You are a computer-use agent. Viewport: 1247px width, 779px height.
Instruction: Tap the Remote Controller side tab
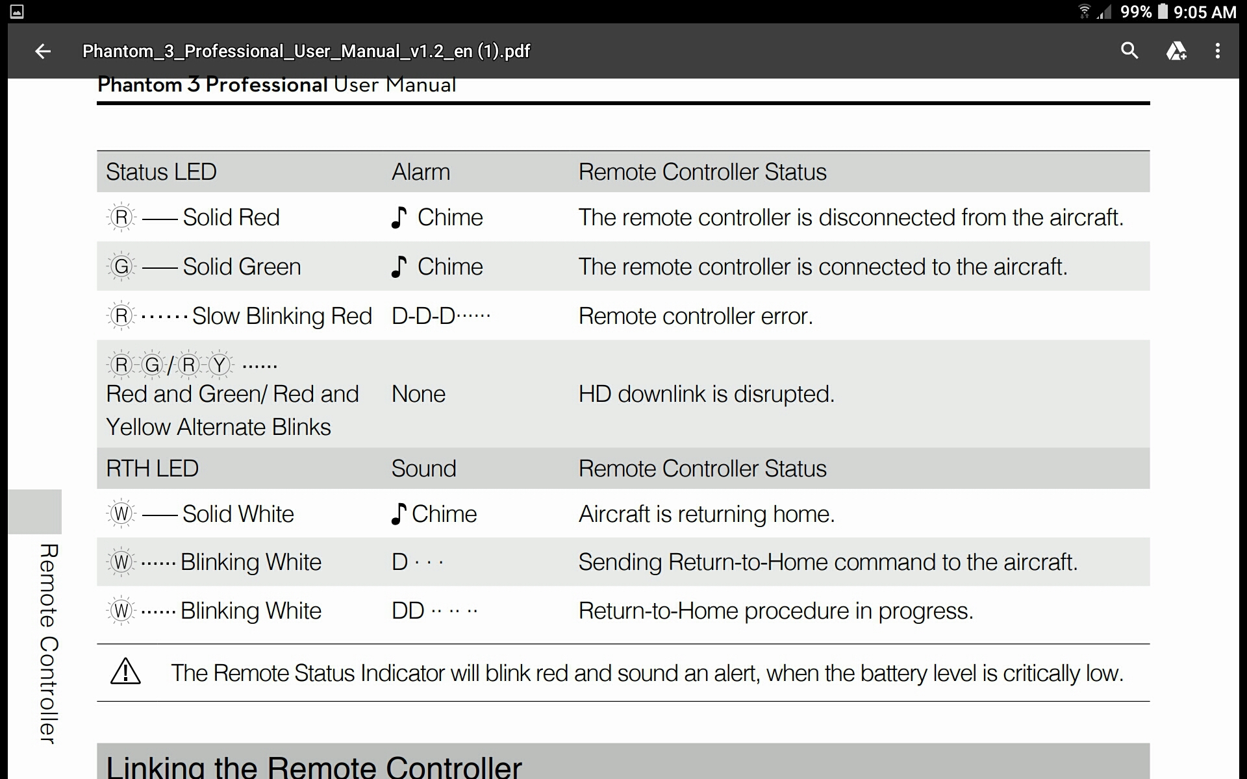49,643
